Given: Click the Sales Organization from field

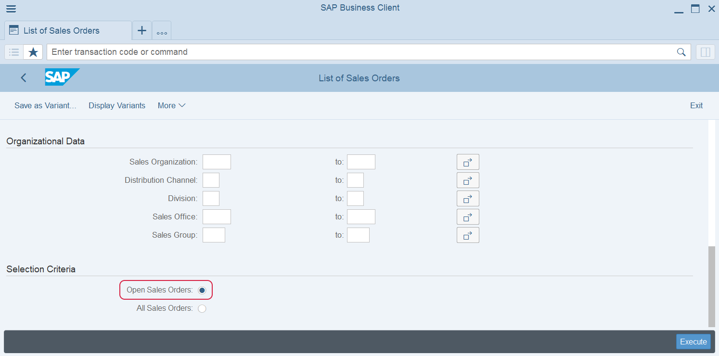Looking at the screenshot, I should (x=217, y=162).
